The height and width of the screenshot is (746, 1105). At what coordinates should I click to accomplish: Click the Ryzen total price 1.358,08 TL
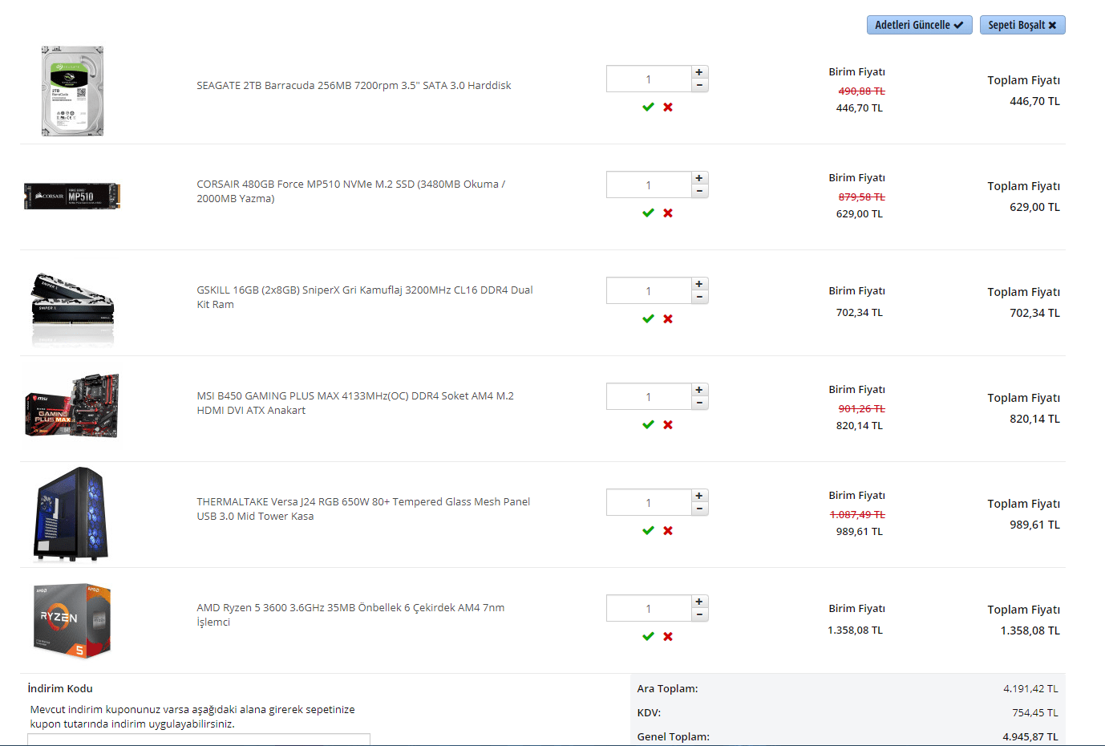[1030, 630]
